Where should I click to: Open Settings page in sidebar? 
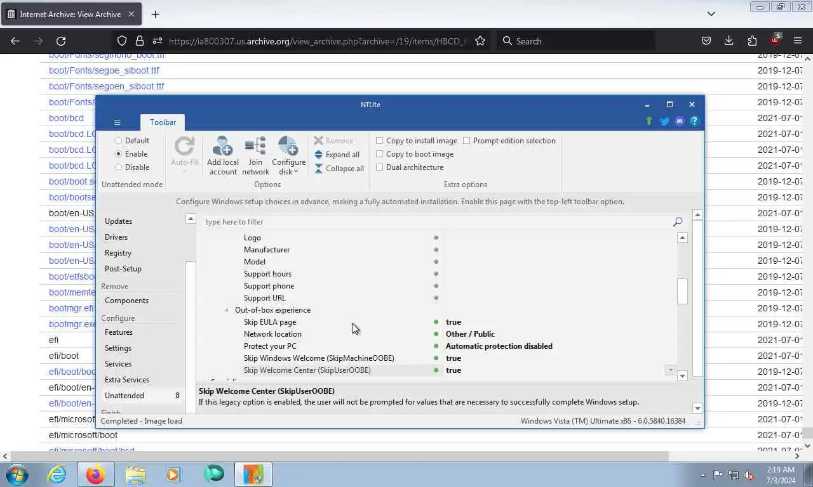coord(118,348)
